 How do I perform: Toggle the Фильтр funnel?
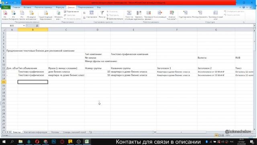102,14
